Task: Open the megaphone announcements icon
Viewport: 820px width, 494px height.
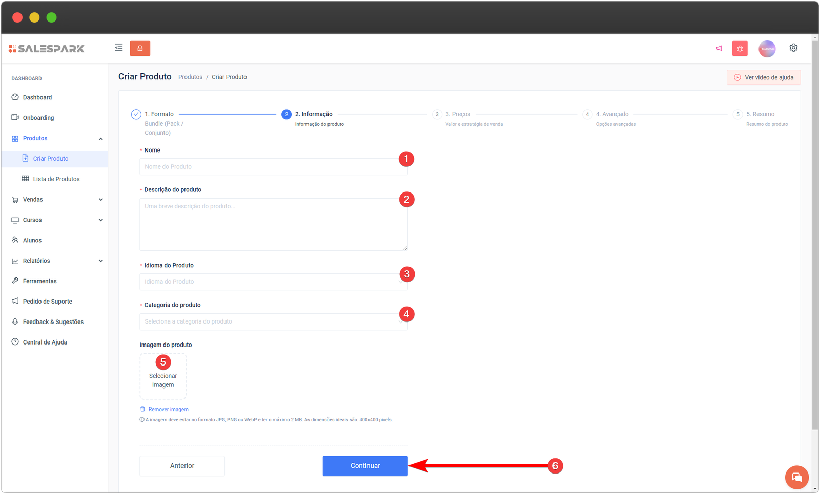Action: [719, 48]
